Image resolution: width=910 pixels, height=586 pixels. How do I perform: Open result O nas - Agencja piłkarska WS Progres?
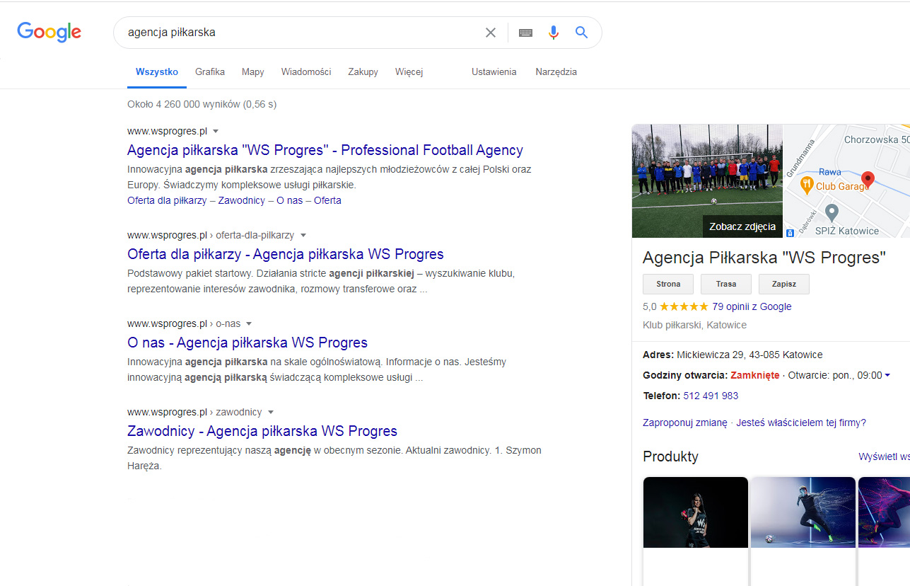click(247, 343)
